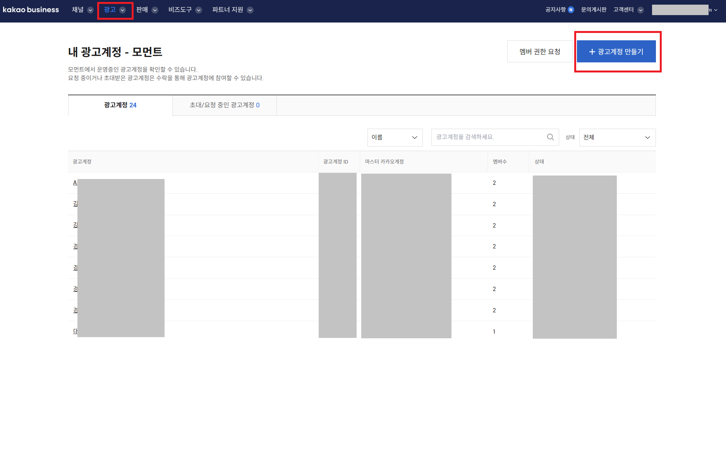Click the 광고계정 만들기 button

tap(616, 51)
